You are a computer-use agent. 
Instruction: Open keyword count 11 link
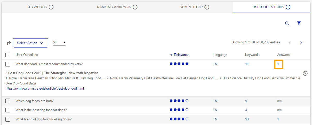(x=247, y=64)
